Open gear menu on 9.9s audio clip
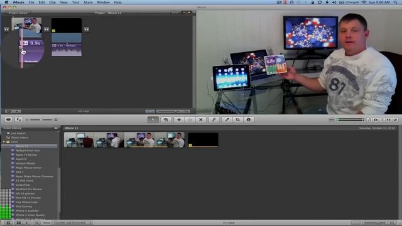402x226 pixels. click(x=24, y=43)
